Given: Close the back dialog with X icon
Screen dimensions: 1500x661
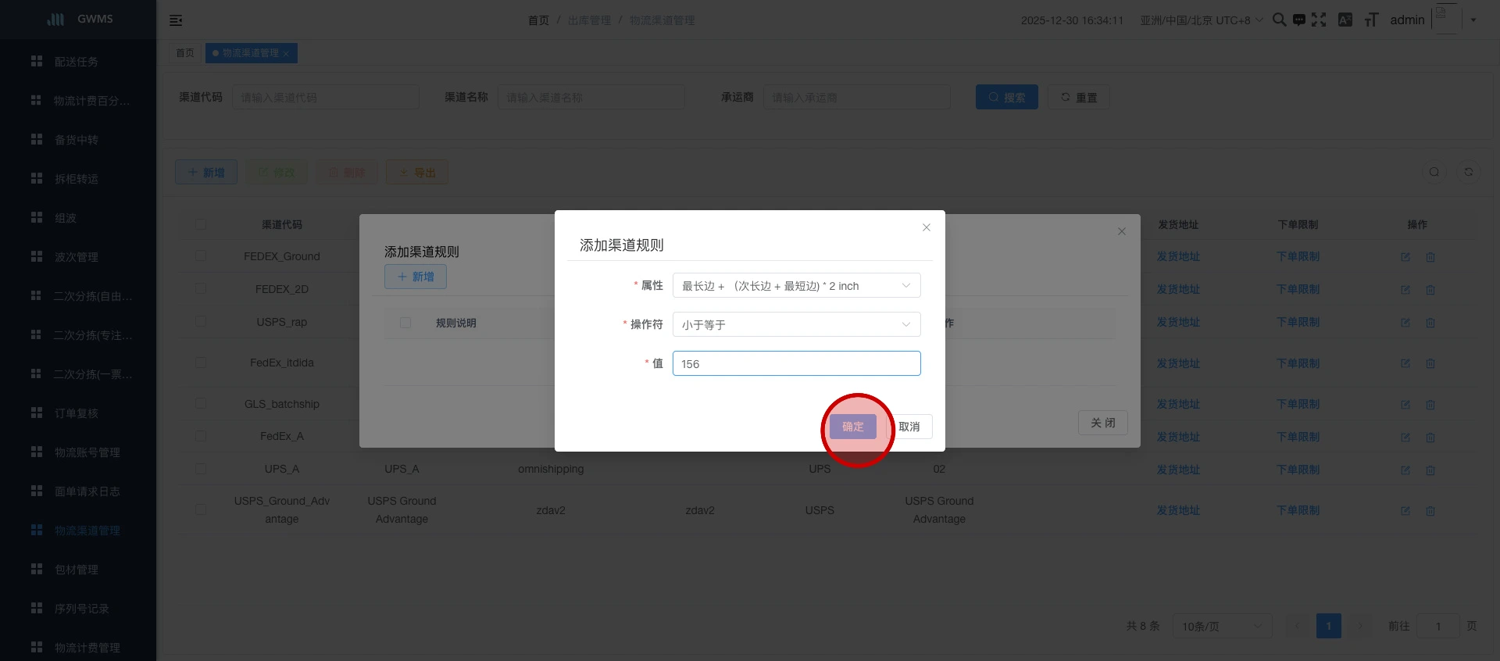Looking at the screenshot, I should point(1122,231).
